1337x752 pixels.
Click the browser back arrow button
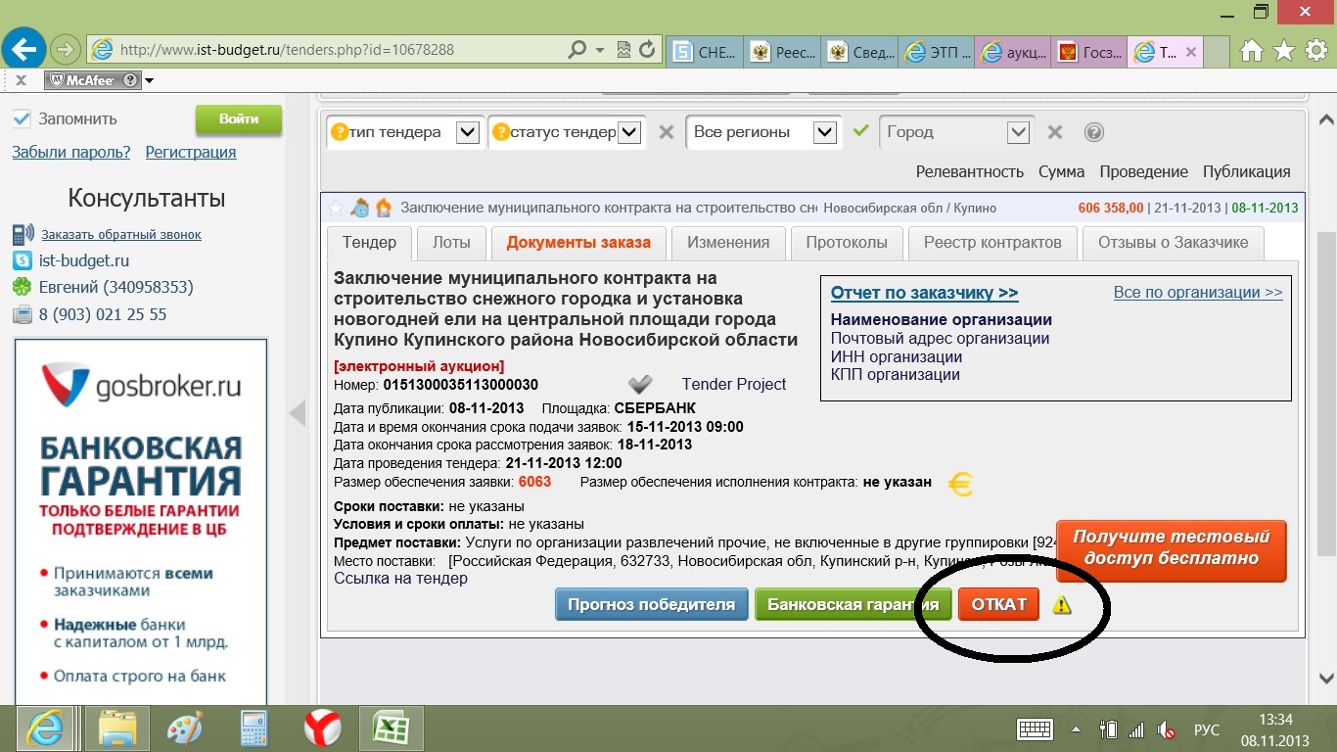23,48
